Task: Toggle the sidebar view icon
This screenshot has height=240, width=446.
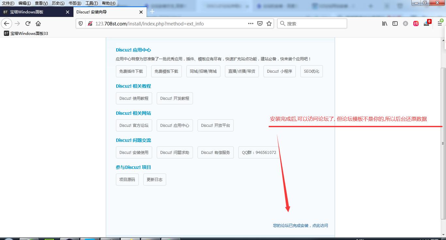Action: coord(395,23)
